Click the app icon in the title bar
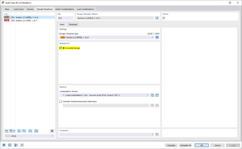The width and height of the screenshot is (242, 149). click(3, 3)
